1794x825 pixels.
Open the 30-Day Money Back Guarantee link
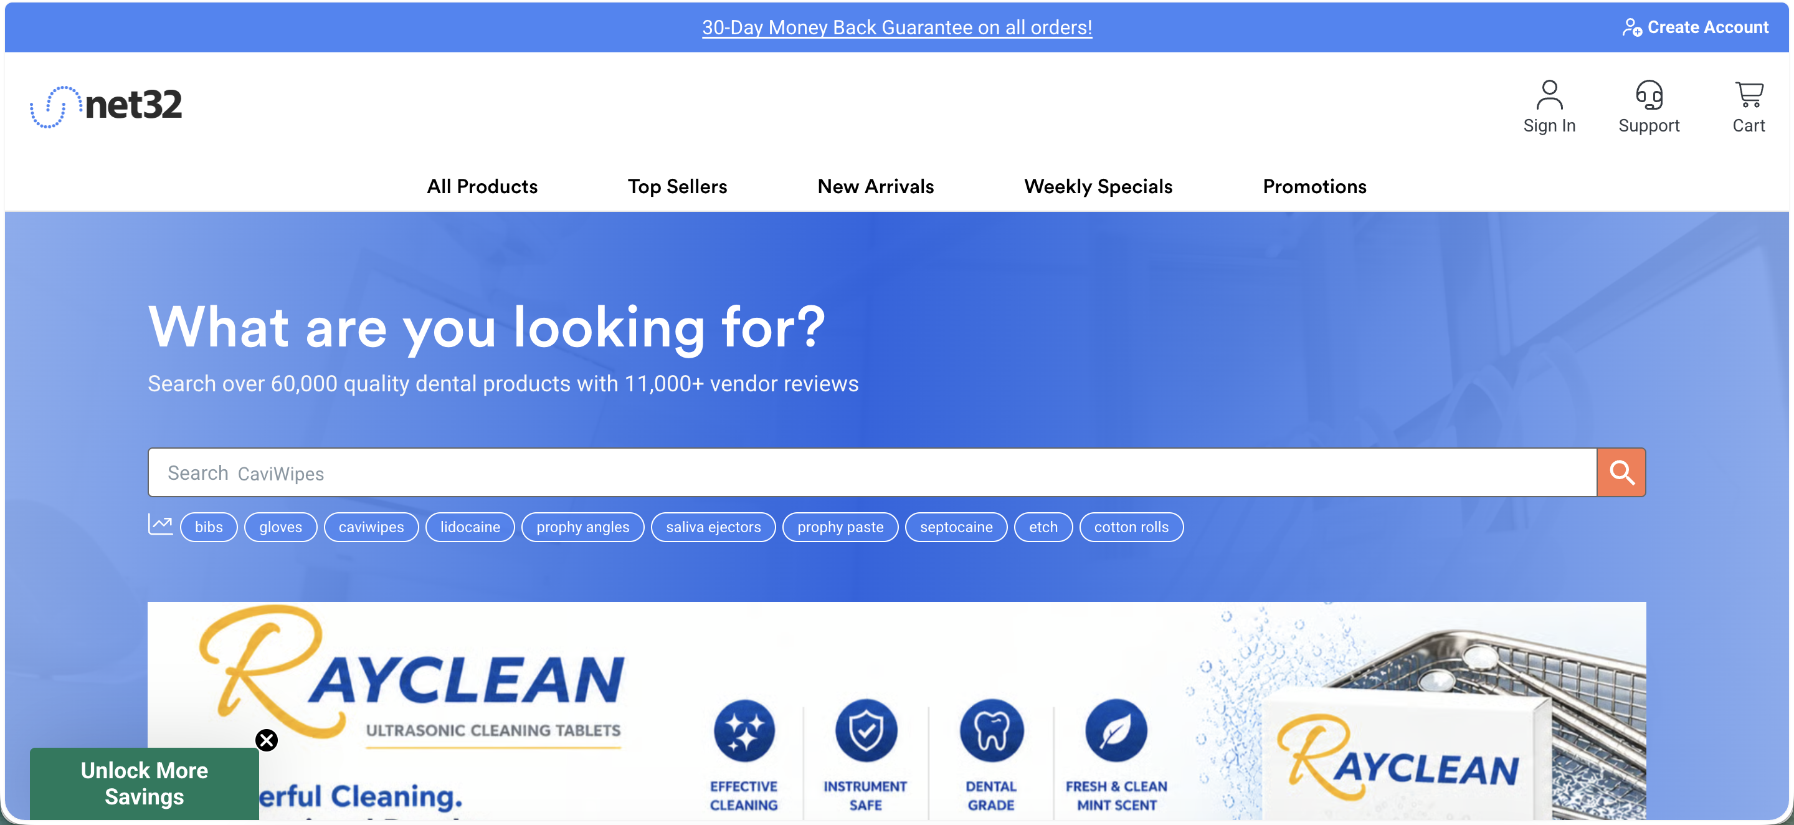coord(897,27)
